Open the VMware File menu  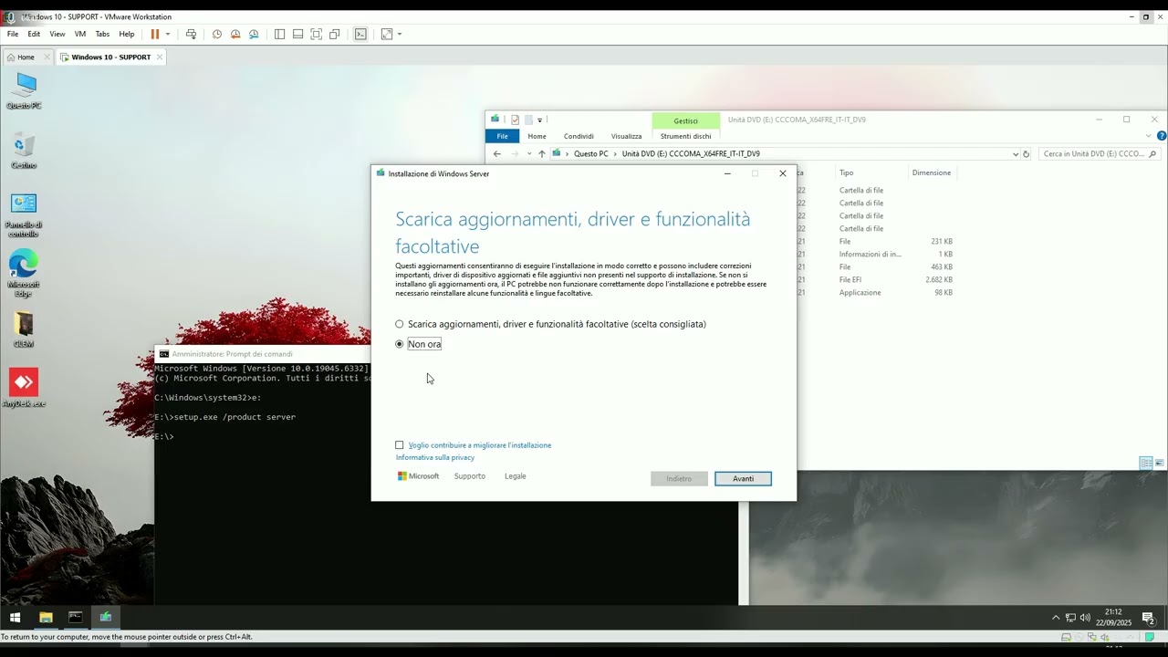click(x=13, y=34)
